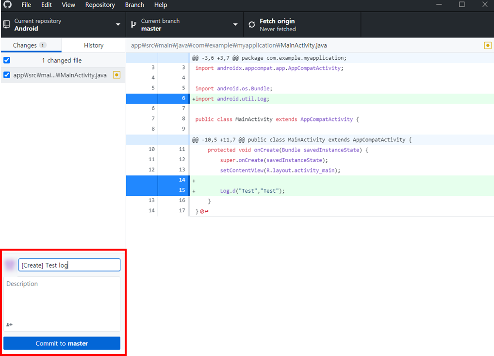Open the Help menu
Viewport: 494px width, 356px height.
[161, 5]
